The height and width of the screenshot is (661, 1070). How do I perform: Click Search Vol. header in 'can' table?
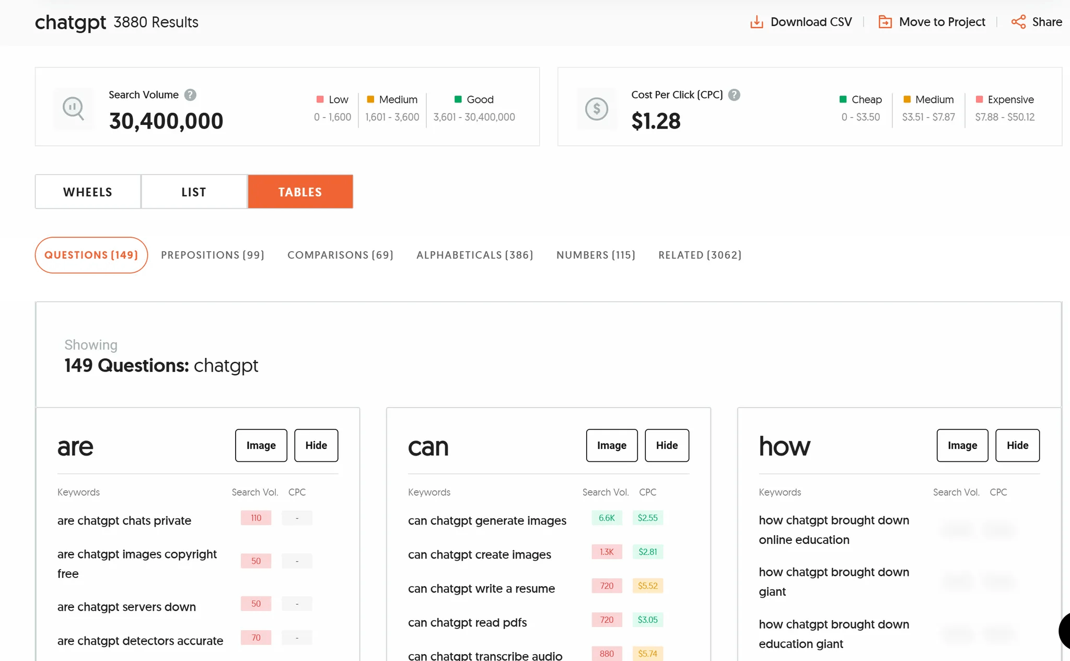tap(606, 492)
